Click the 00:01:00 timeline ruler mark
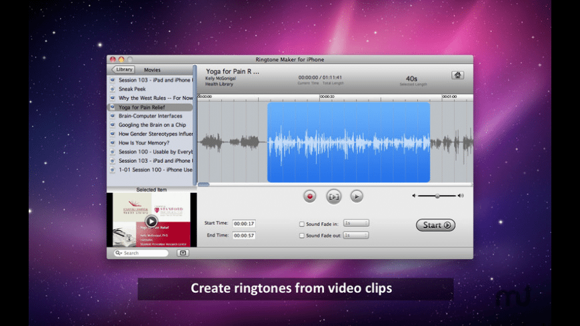 click(x=449, y=96)
